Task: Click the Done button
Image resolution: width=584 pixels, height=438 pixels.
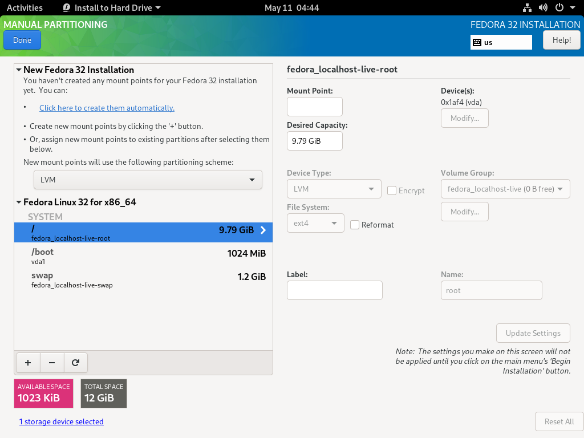Action: coord(22,40)
